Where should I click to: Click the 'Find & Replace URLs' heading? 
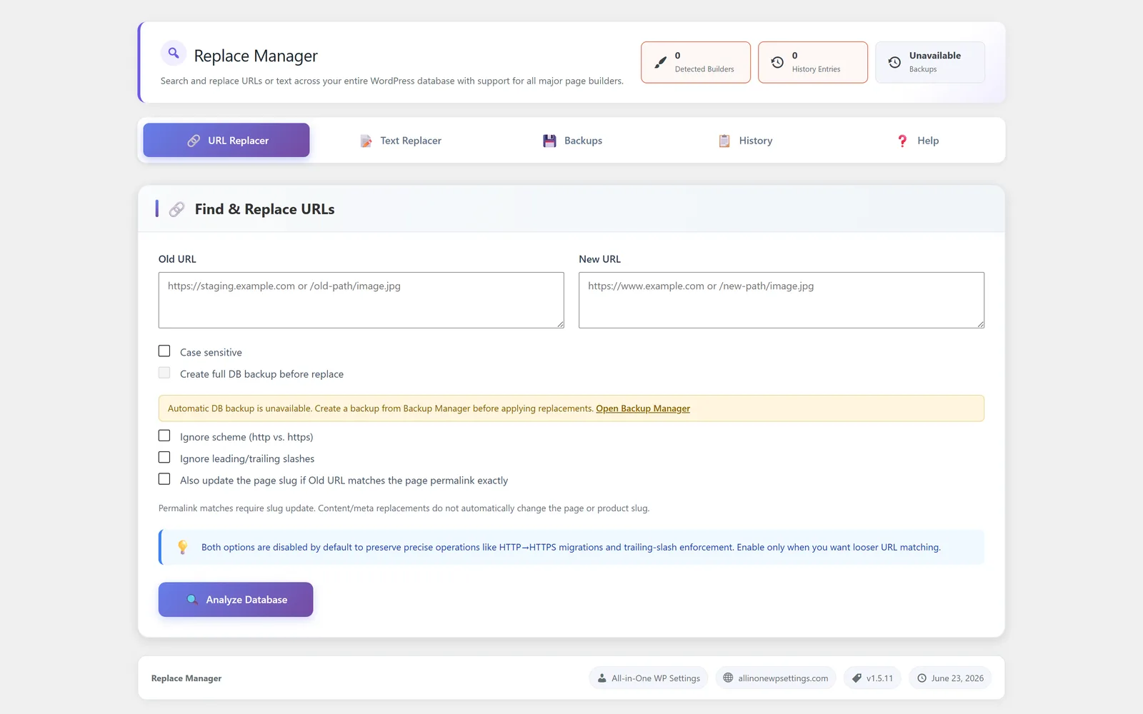click(x=264, y=209)
